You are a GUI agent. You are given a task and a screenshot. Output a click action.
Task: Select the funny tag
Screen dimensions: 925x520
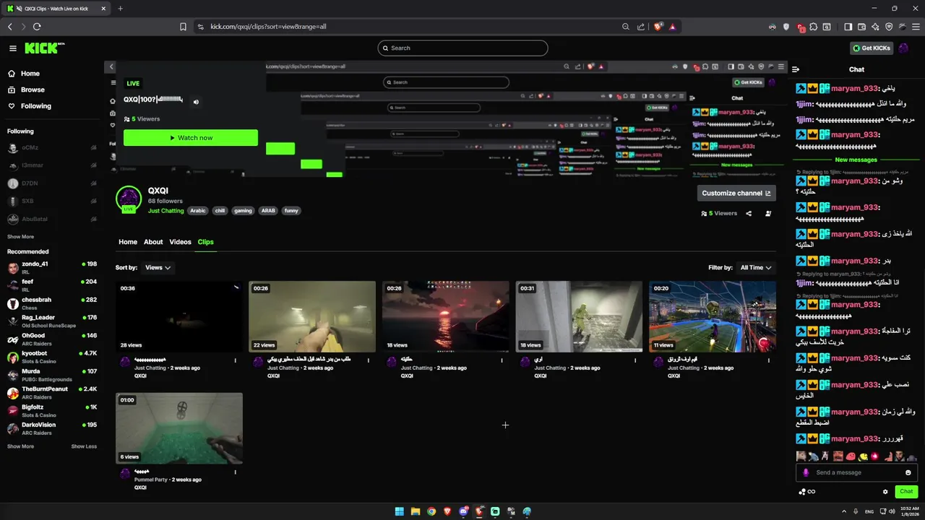tap(291, 211)
